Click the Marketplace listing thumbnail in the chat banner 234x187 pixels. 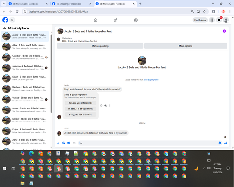click(x=58, y=39)
